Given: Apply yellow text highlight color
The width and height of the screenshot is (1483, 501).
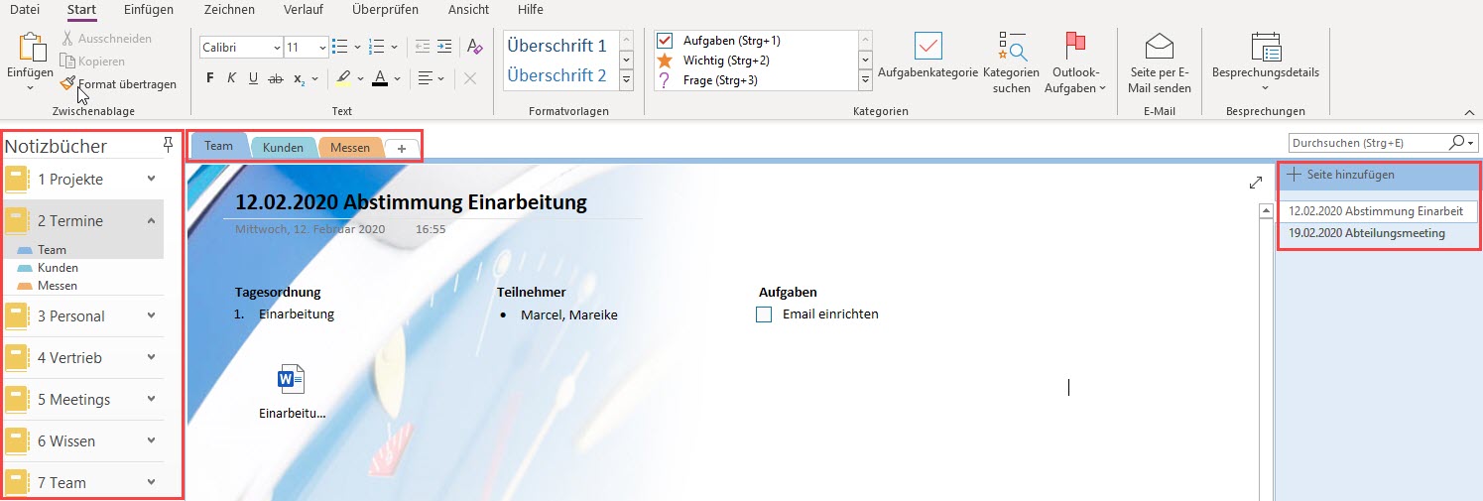Looking at the screenshot, I should [x=343, y=78].
